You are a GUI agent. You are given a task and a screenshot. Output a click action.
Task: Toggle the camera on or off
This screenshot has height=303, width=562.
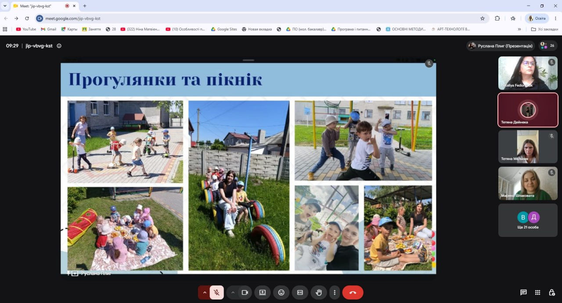[x=245, y=292]
